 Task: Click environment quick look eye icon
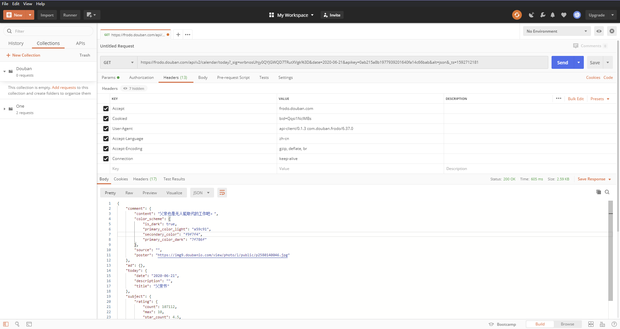599,31
